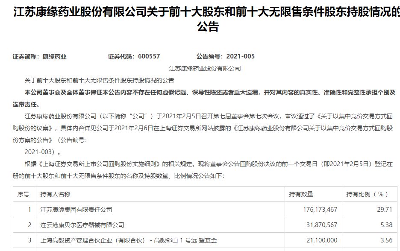Image resolution: width=400 pixels, height=251 pixels.
Task: Select the 29.71 percentage cell
Action: click(370, 210)
